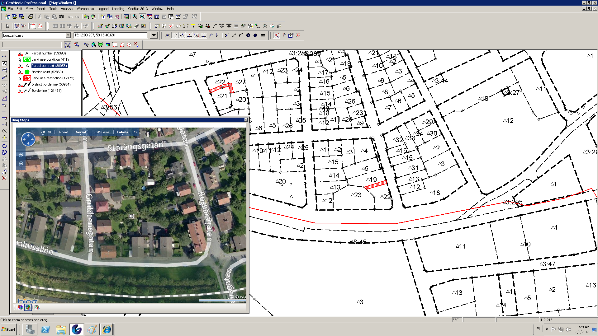This screenshot has width=598, height=336.
Task: Click the Fit All view icon
Action: tap(157, 17)
